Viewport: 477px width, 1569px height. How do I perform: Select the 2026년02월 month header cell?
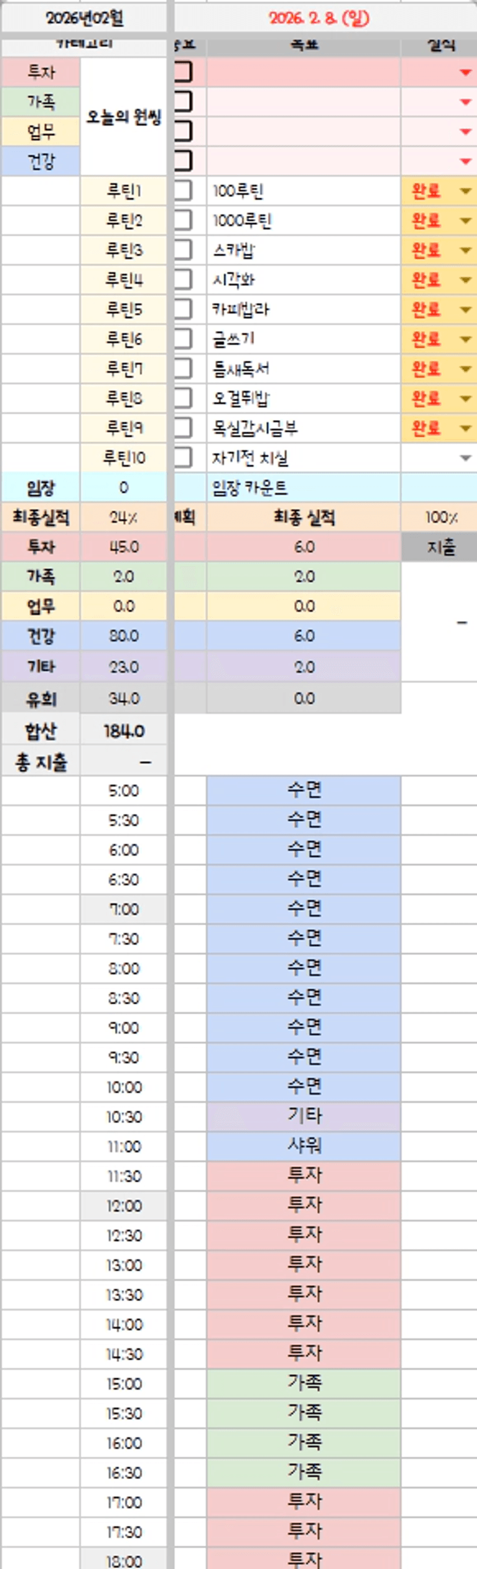click(x=84, y=18)
